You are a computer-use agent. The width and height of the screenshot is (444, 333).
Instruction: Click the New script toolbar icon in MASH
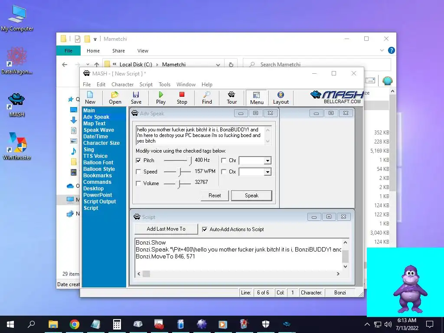coord(90,98)
